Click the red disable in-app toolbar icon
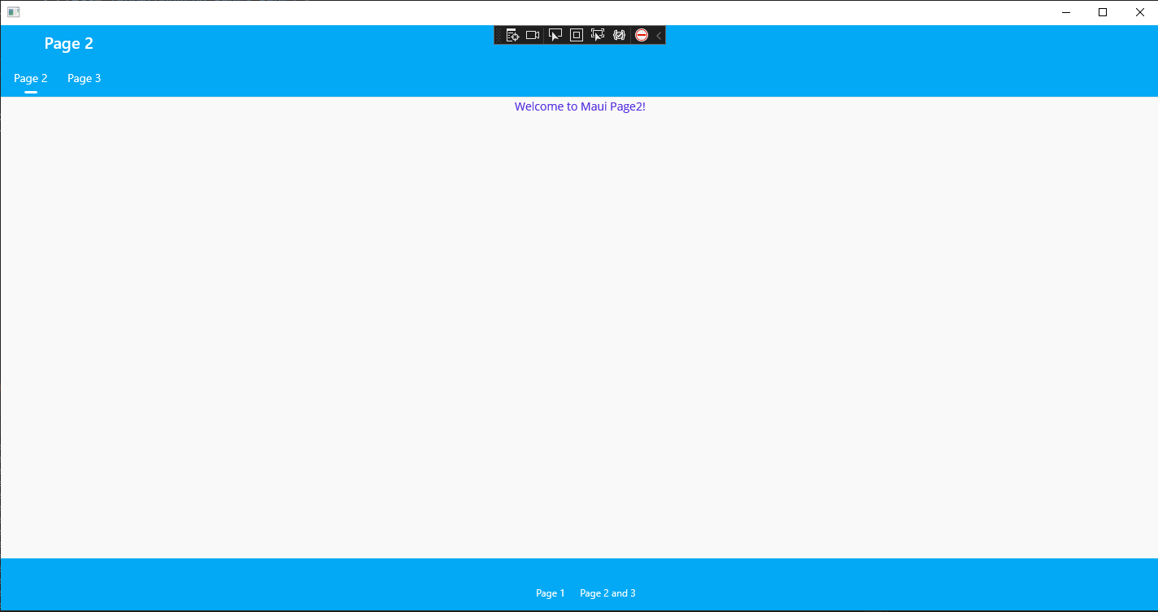Viewport: 1158px width, 612px height. (642, 35)
